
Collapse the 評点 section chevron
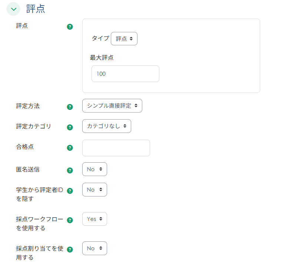pos(13,9)
